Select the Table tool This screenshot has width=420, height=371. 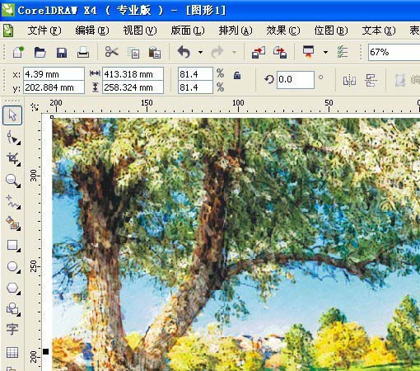12,352
